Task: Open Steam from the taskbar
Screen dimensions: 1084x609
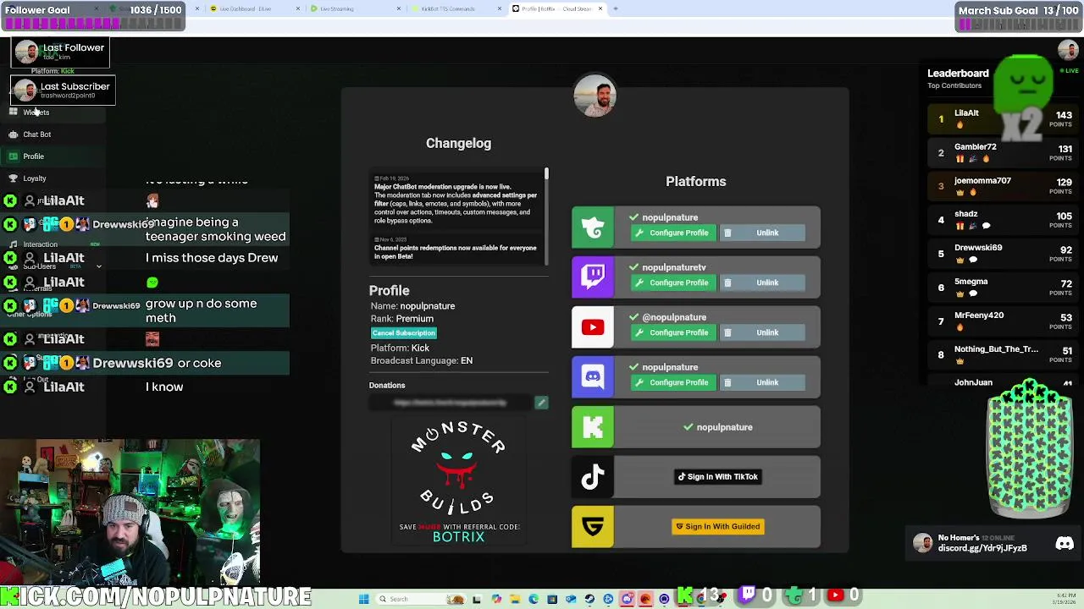Action: [589, 599]
